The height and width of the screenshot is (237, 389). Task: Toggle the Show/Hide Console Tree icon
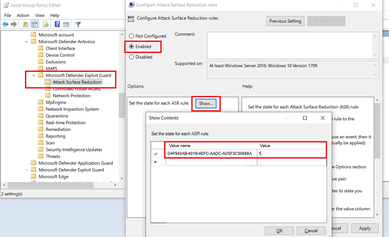(x=35, y=24)
